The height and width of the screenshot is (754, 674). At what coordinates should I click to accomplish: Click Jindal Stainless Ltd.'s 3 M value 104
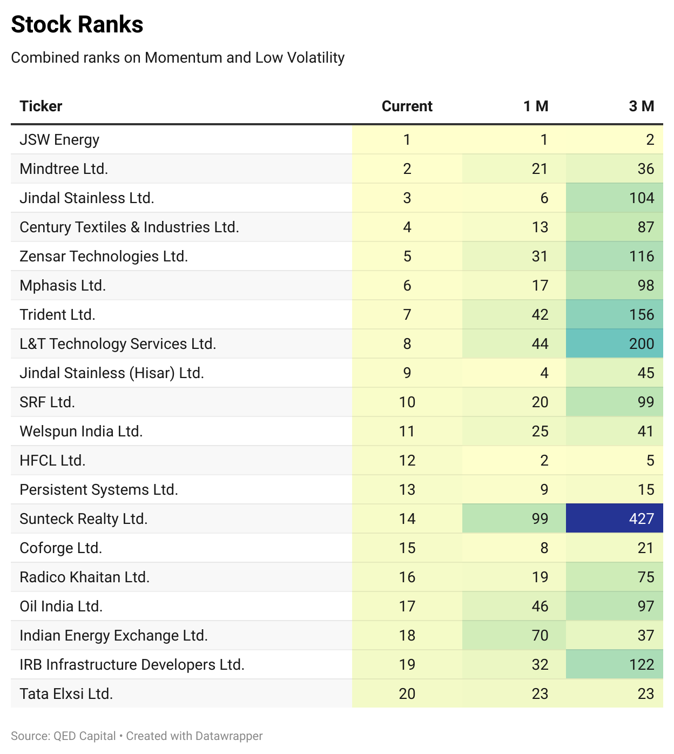642,198
